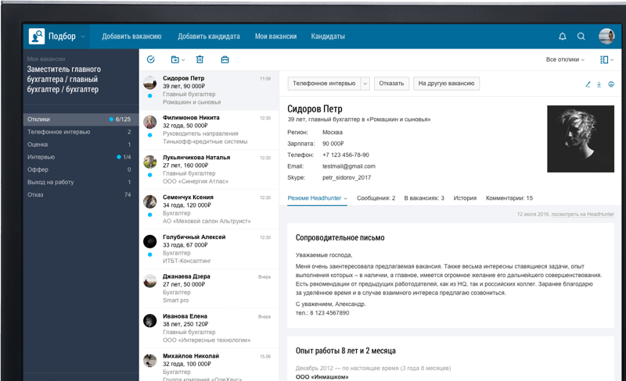The width and height of the screenshot is (626, 381).
Task: Open the move-to-folder dropdown
Action: pyautogui.click(x=177, y=59)
